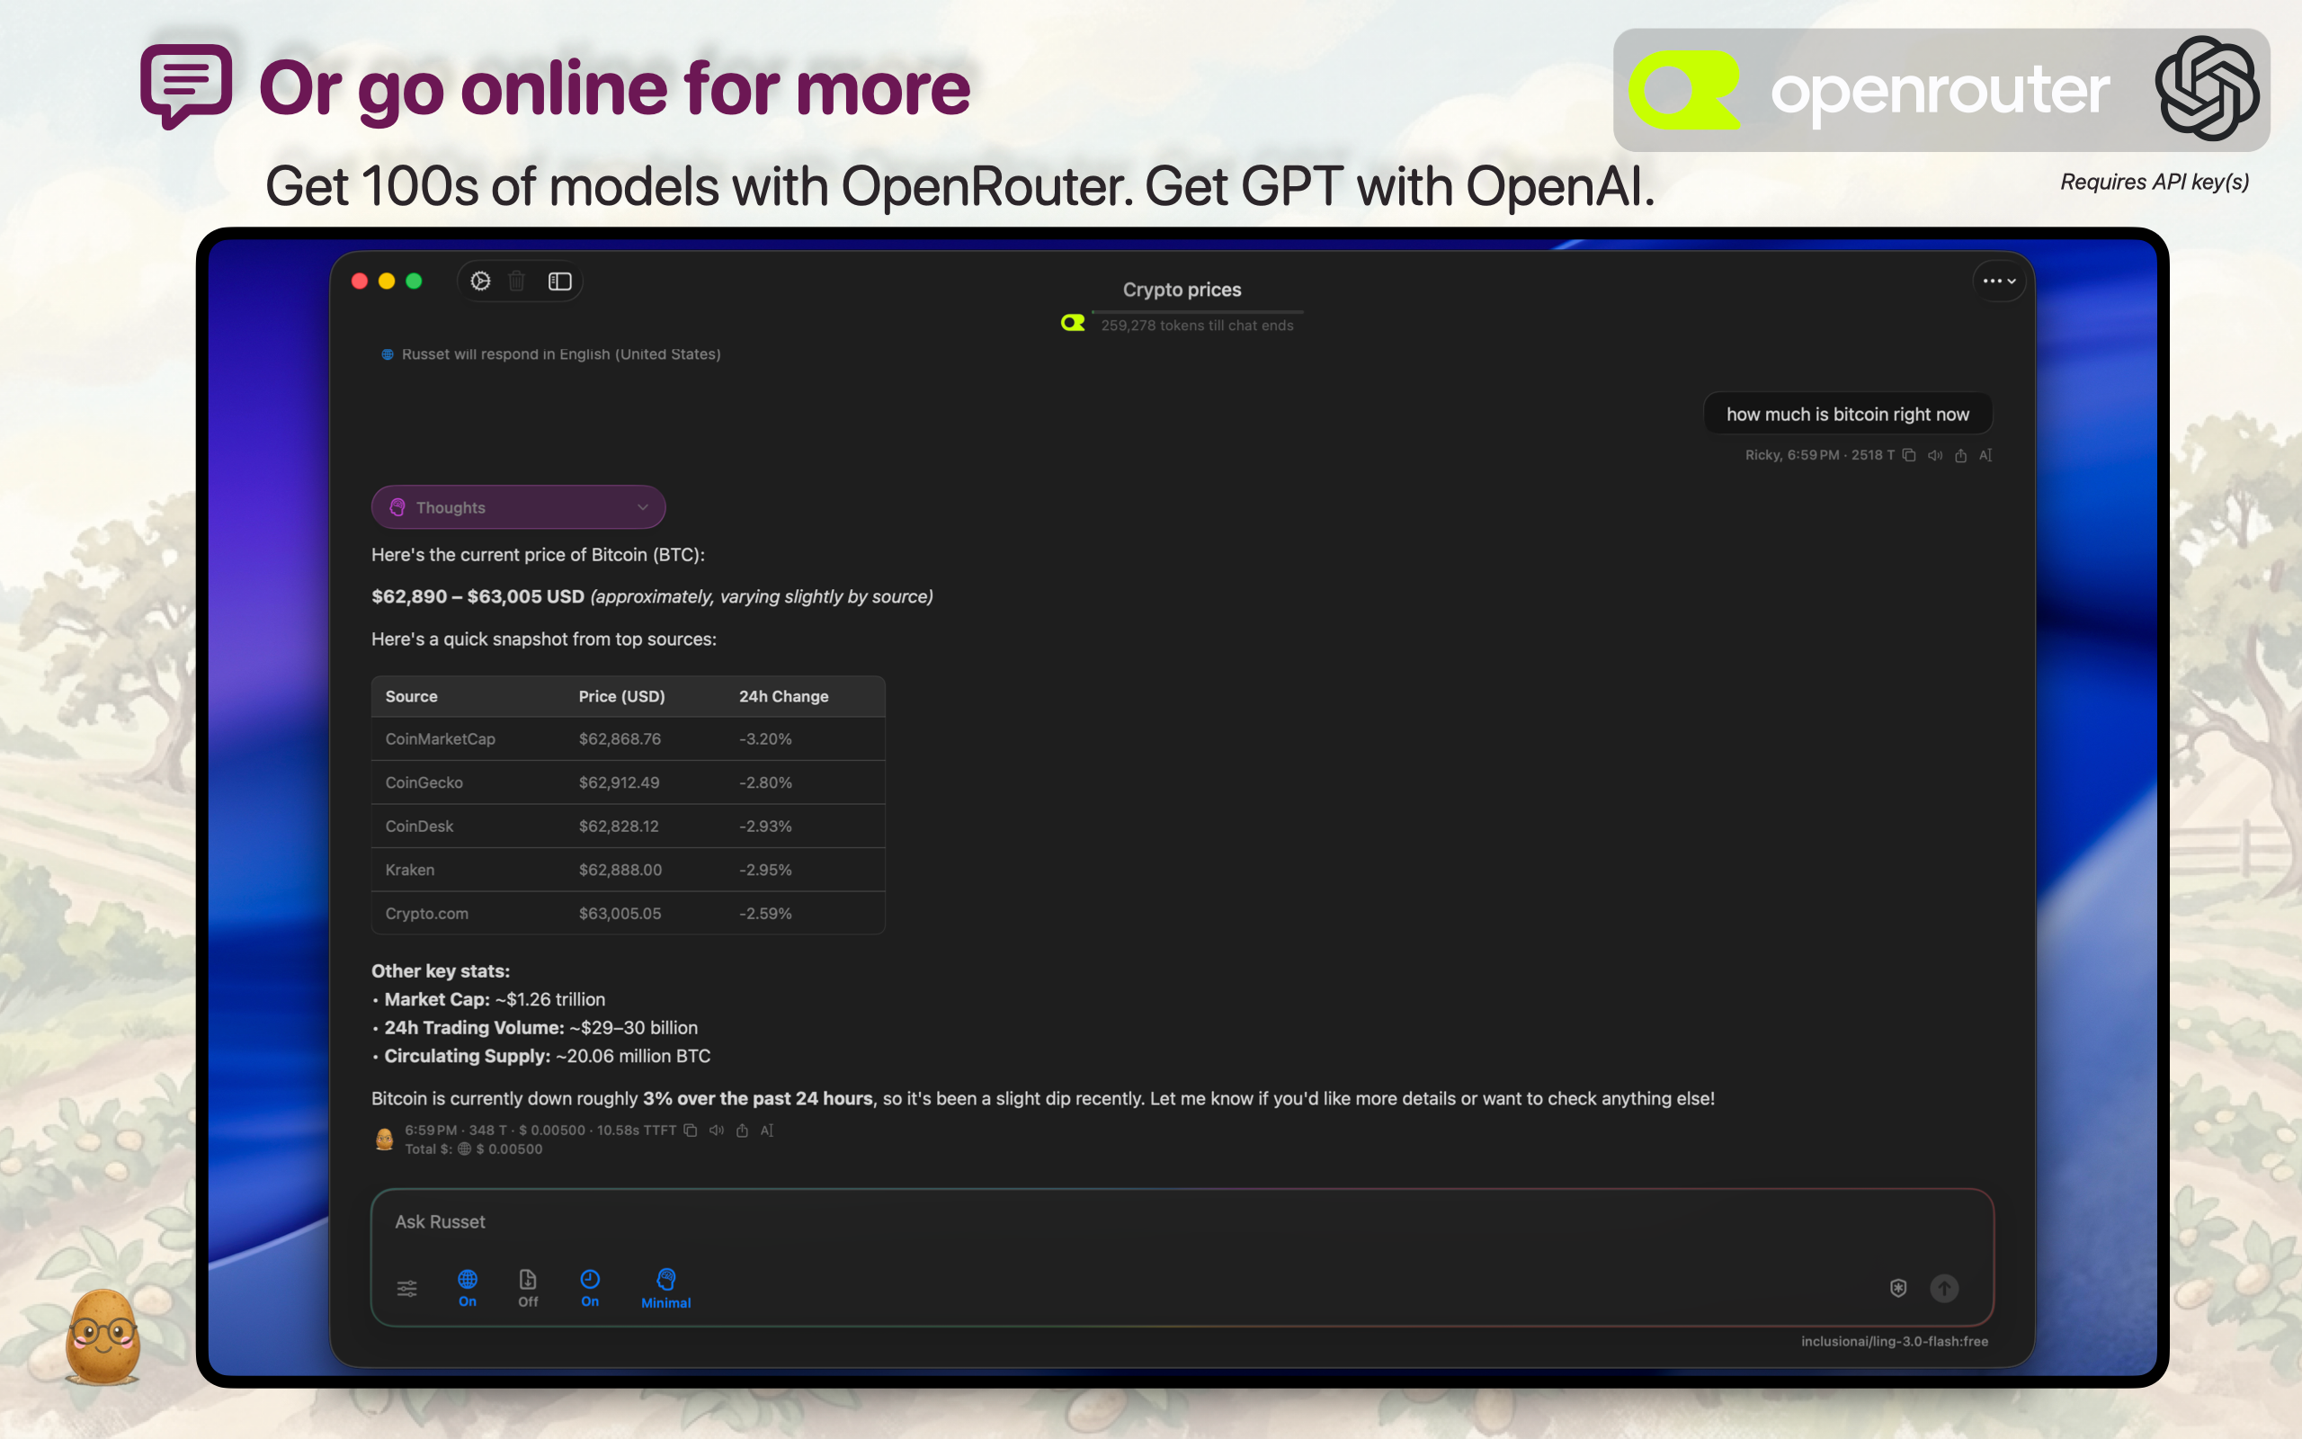Share the user message via share icon
This screenshot has height=1439, width=2302.
[1960, 455]
